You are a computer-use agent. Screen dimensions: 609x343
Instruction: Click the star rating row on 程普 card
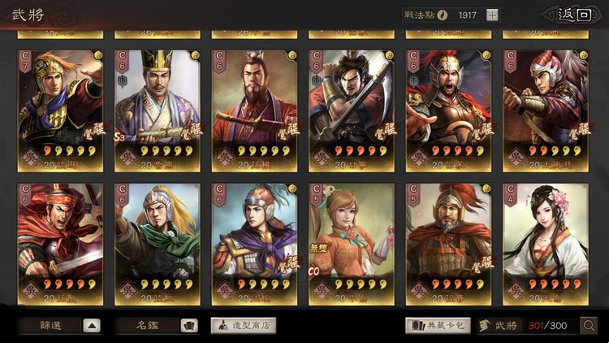pos(458,284)
